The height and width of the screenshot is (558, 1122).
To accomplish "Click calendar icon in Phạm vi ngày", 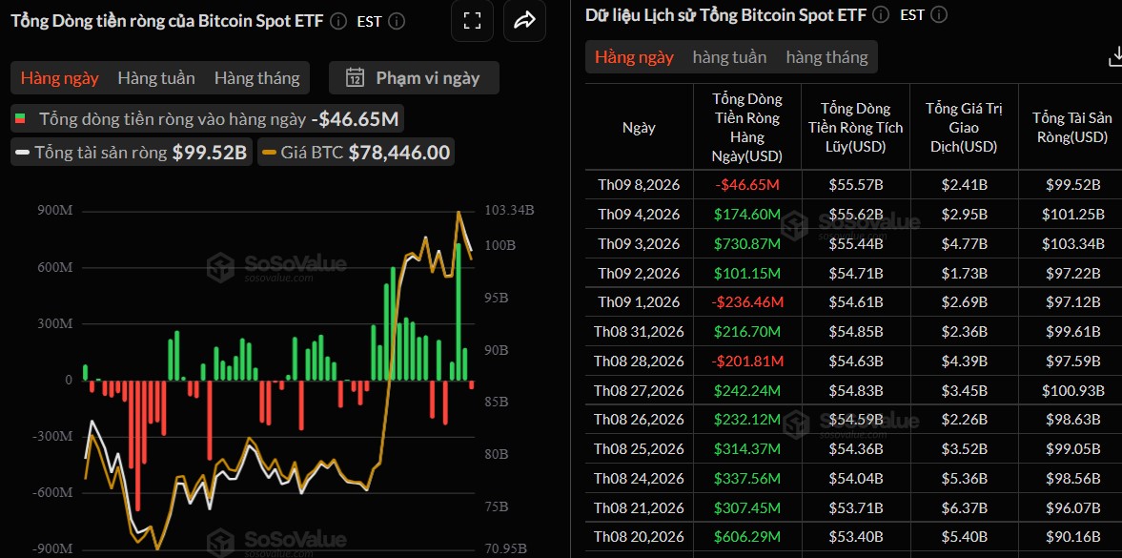I will click(x=355, y=77).
